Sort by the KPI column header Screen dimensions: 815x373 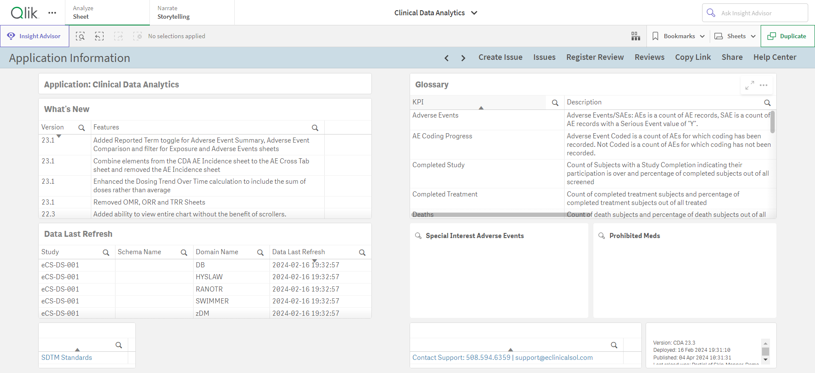point(418,102)
